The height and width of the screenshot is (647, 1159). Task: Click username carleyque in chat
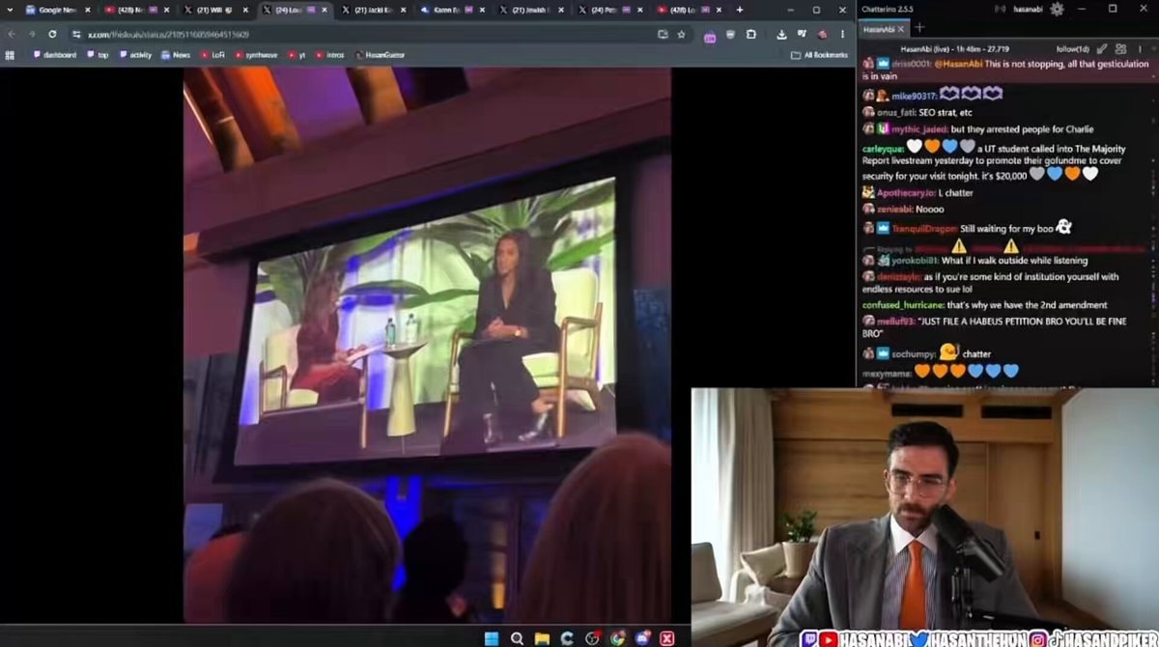[x=883, y=149]
